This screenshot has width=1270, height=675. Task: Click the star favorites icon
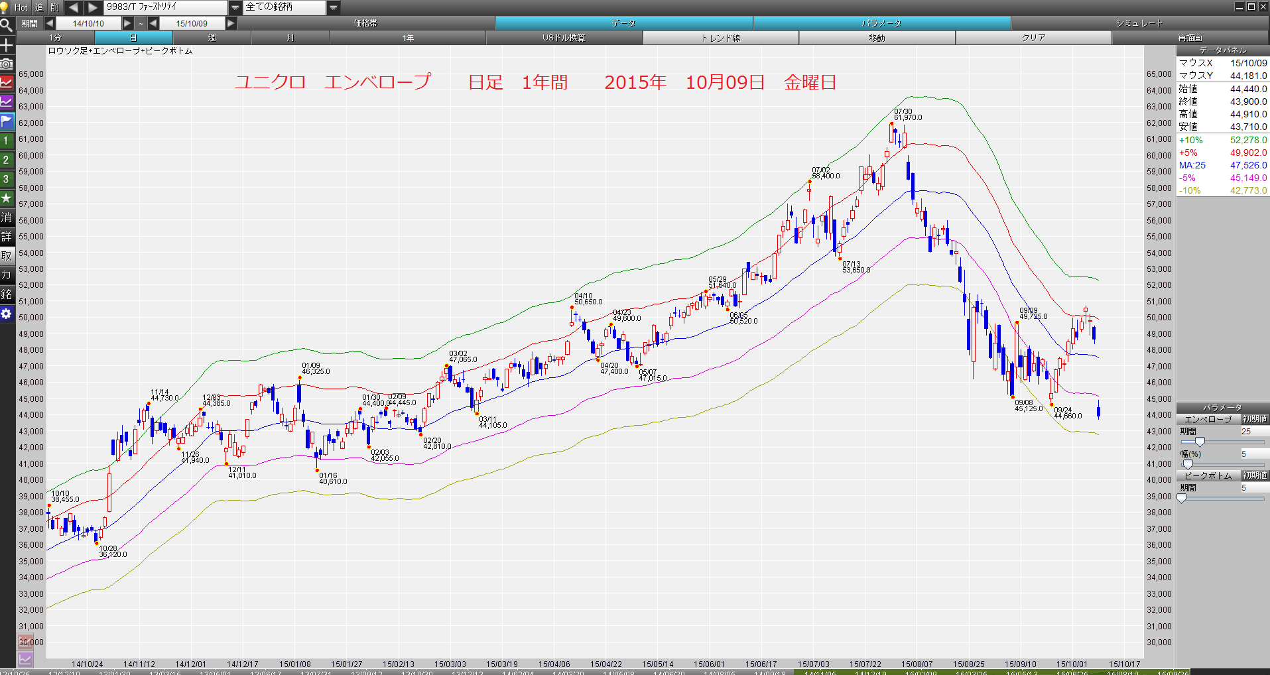pyautogui.click(x=7, y=198)
